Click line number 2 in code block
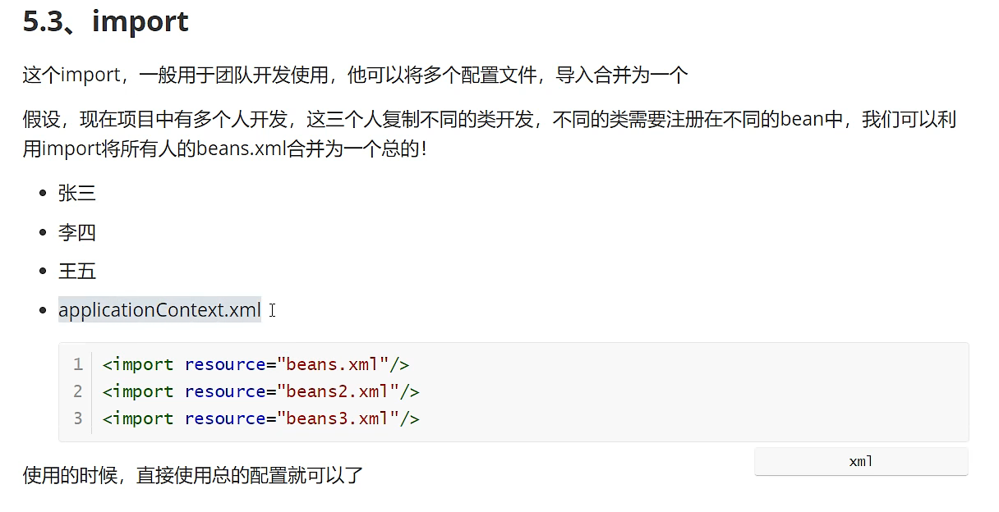The width and height of the screenshot is (999, 512). click(78, 391)
